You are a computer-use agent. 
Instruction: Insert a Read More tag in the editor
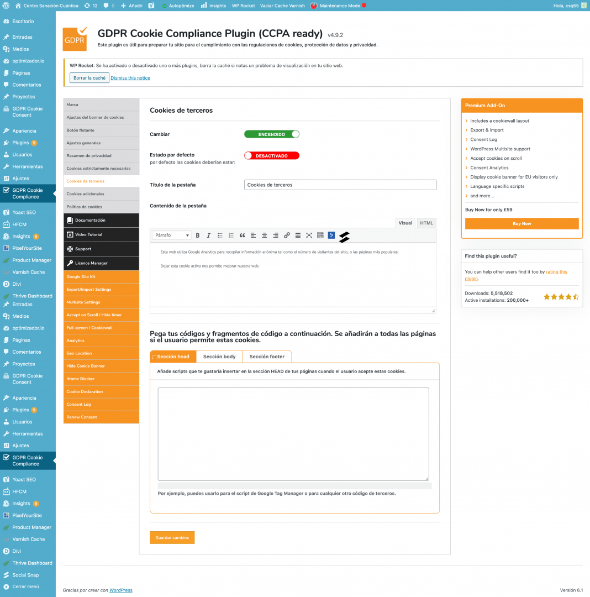[298, 235]
